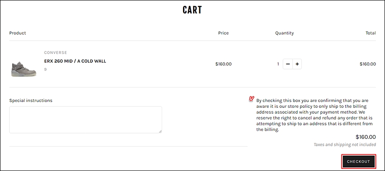Open the grey sneaker product thumbnail

coord(24,69)
